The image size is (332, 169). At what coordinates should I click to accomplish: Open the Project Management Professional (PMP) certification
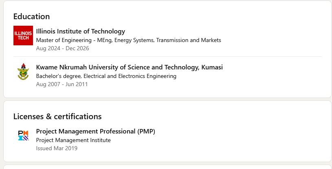(x=95, y=131)
